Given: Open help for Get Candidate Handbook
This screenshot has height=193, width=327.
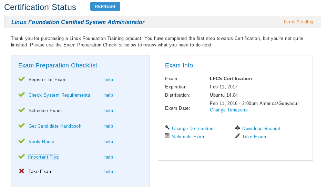Looking at the screenshot, I should tap(109, 126).
